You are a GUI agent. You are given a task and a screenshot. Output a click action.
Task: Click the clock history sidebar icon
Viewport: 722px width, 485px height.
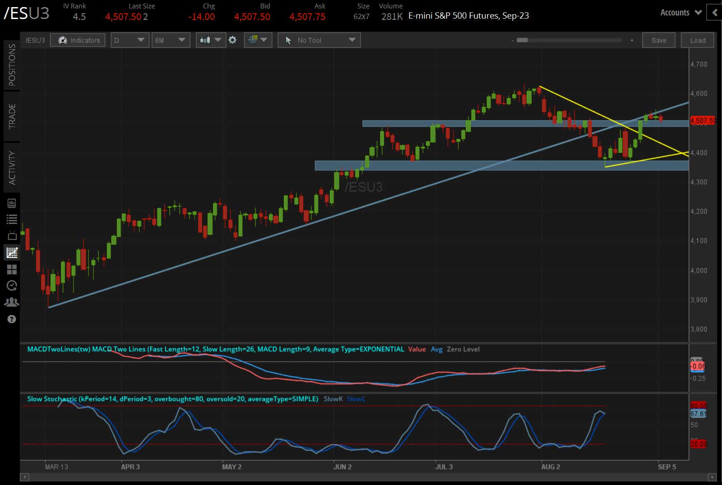tap(12, 286)
